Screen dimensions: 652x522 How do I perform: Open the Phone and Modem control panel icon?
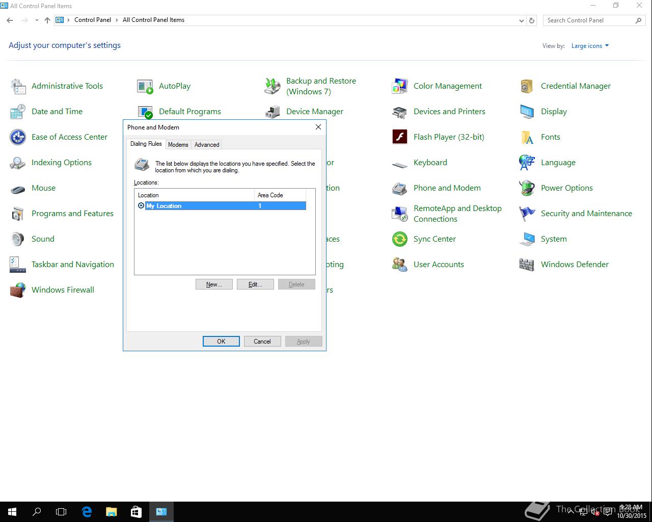coord(400,188)
